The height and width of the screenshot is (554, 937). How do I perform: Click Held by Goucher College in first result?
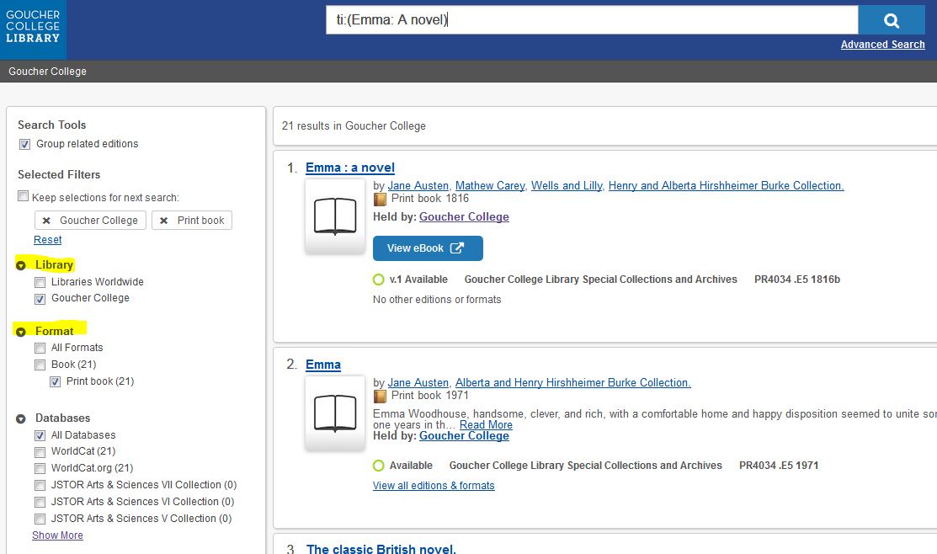click(465, 217)
